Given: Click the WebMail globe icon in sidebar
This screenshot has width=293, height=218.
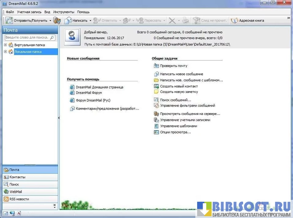Looking at the screenshot, I should pyautogui.click(x=6, y=192).
